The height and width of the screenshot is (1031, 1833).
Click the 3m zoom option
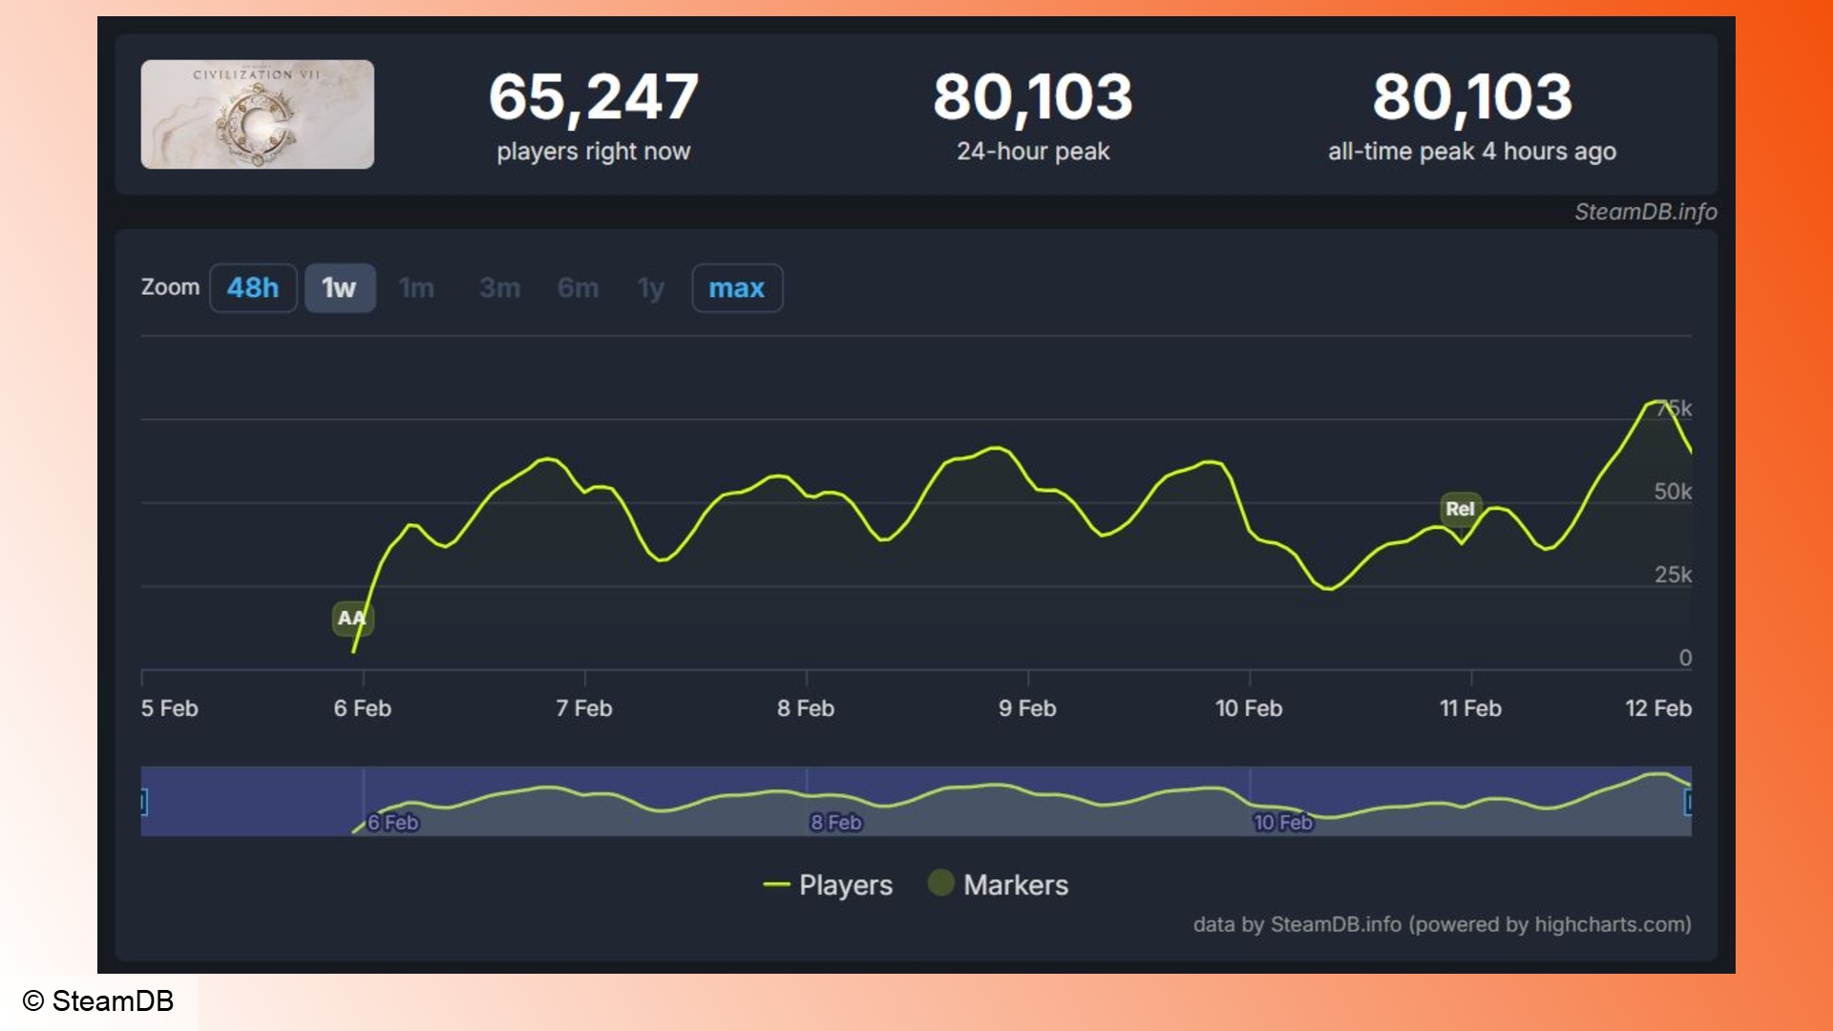coord(499,287)
